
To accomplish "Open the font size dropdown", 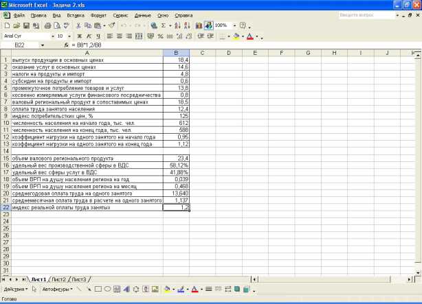I will (69, 36).
